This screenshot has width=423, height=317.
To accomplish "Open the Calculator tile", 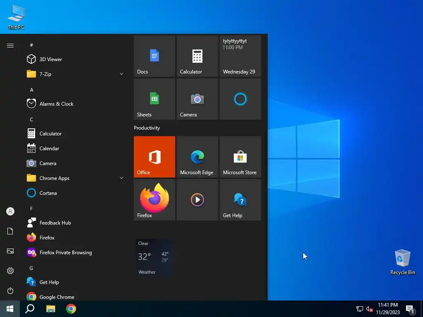I will coord(197,56).
